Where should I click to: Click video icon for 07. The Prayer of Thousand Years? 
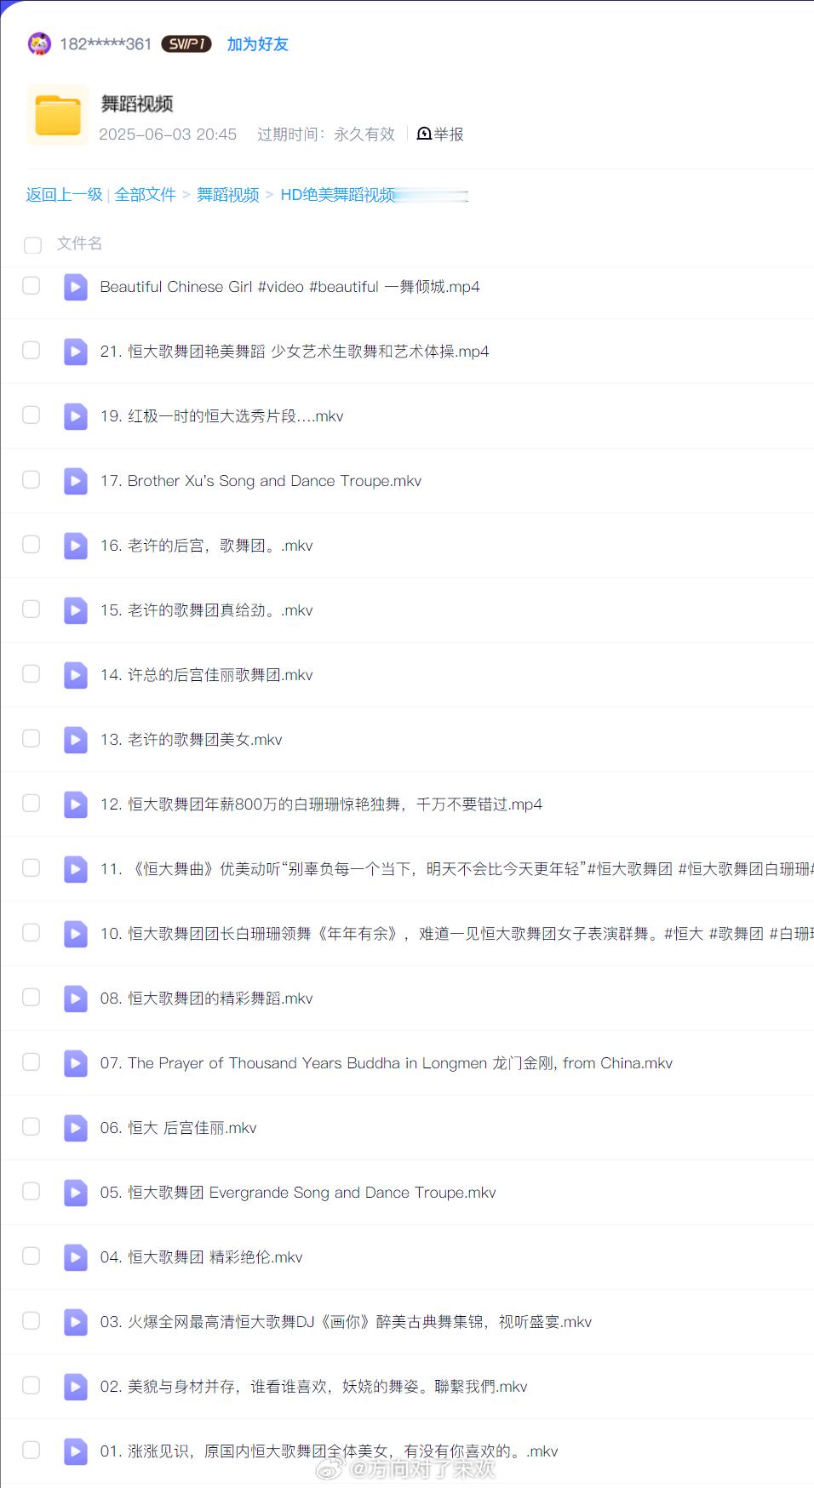[76, 1063]
